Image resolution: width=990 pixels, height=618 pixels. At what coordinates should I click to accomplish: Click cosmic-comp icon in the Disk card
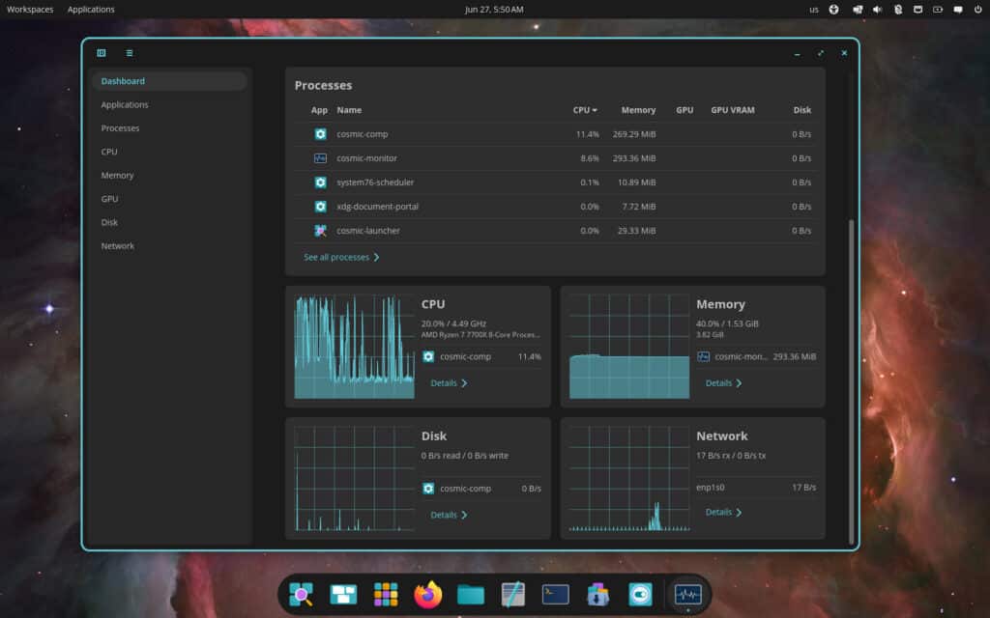pyautogui.click(x=428, y=489)
